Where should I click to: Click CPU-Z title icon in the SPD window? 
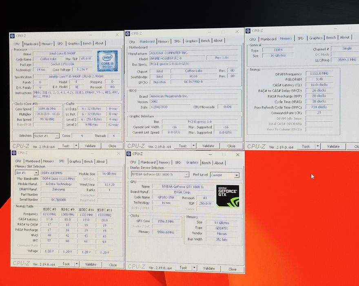tap(14, 153)
